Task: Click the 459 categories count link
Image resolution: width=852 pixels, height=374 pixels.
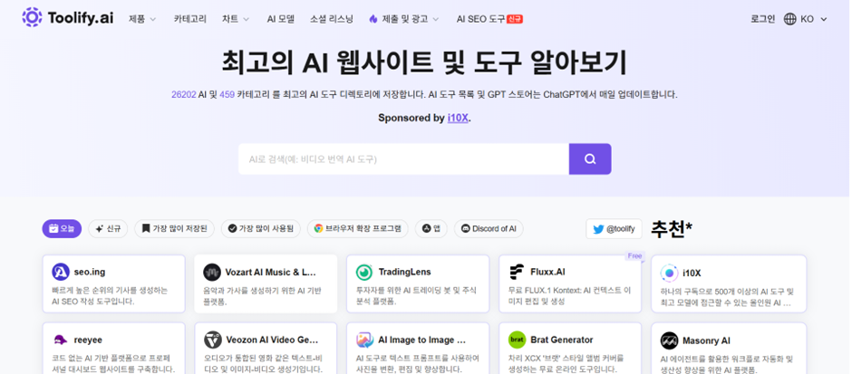Action: (228, 94)
